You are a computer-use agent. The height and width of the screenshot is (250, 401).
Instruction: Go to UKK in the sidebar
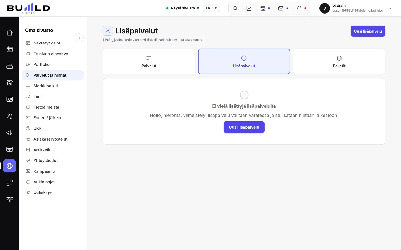tap(53, 129)
